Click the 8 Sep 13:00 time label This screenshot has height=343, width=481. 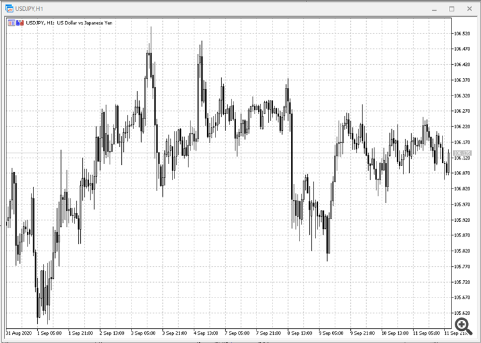click(300, 333)
